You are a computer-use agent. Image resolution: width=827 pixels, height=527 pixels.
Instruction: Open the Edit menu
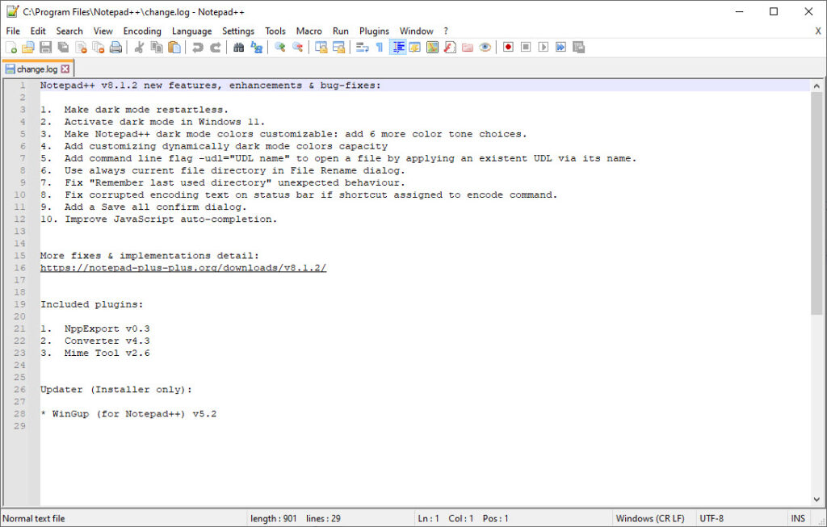point(38,31)
